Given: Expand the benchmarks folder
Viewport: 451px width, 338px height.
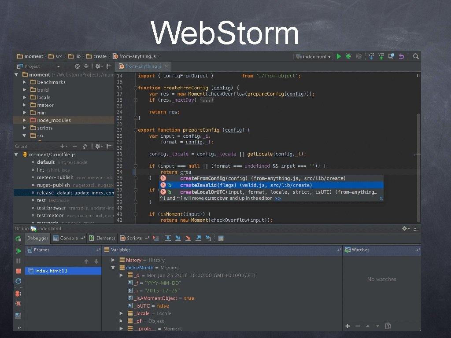Looking at the screenshot, I should [25, 82].
